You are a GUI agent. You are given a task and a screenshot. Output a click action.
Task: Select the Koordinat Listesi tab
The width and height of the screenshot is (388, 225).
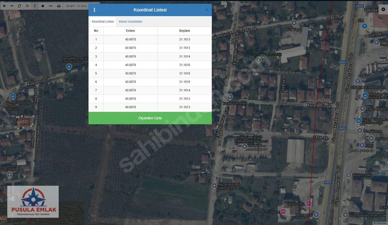103,21
